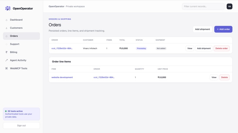Click Add shipment button beside Add order
This screenshot has height=133, width=238.
point(203,29)
